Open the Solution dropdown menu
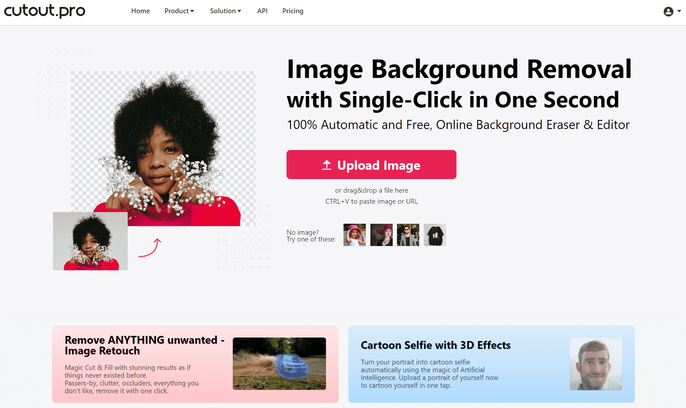This screenshot has height=408, width=686. coord(225,11)
